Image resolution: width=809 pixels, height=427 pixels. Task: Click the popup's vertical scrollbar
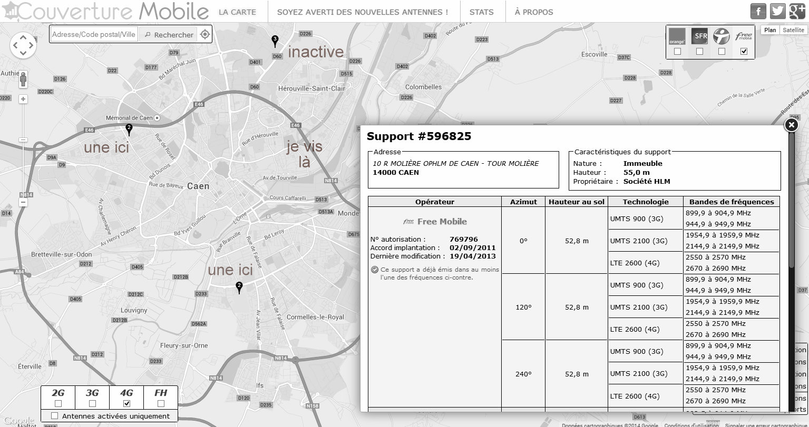coord(791,200)
